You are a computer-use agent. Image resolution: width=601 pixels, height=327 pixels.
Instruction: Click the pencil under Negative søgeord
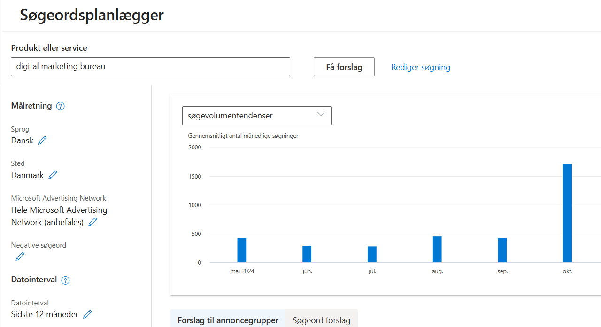[20, 257]
